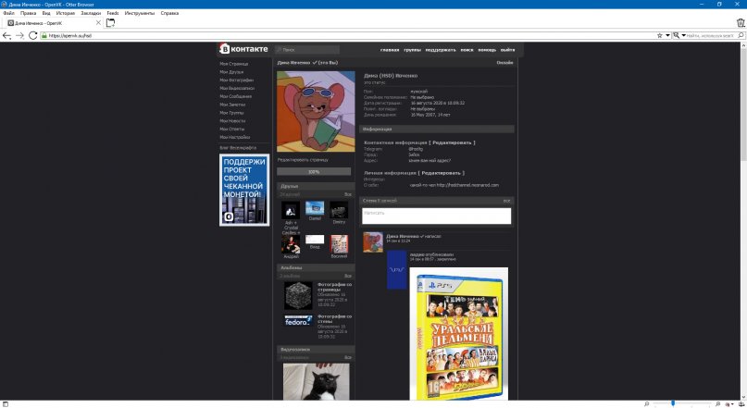747x408 pixels.
Task: Open the История menu
Action: (66, 13)
